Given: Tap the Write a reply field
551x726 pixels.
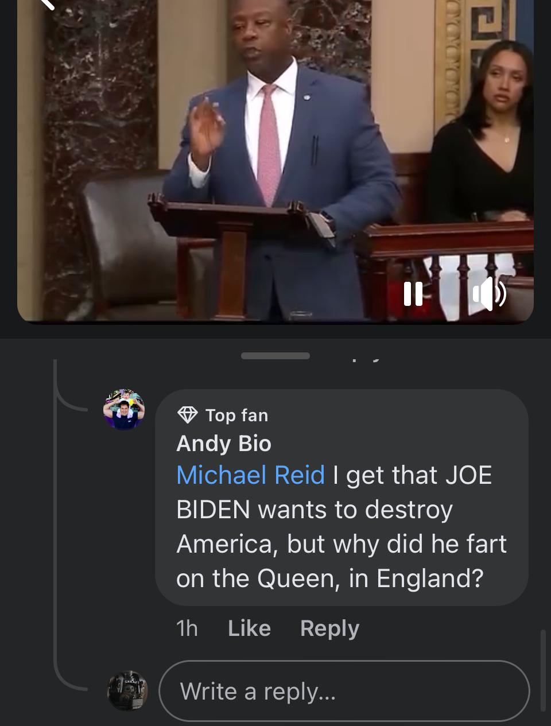Looking at the screenshot, I should pyautogui.click(x=344, y=691).
